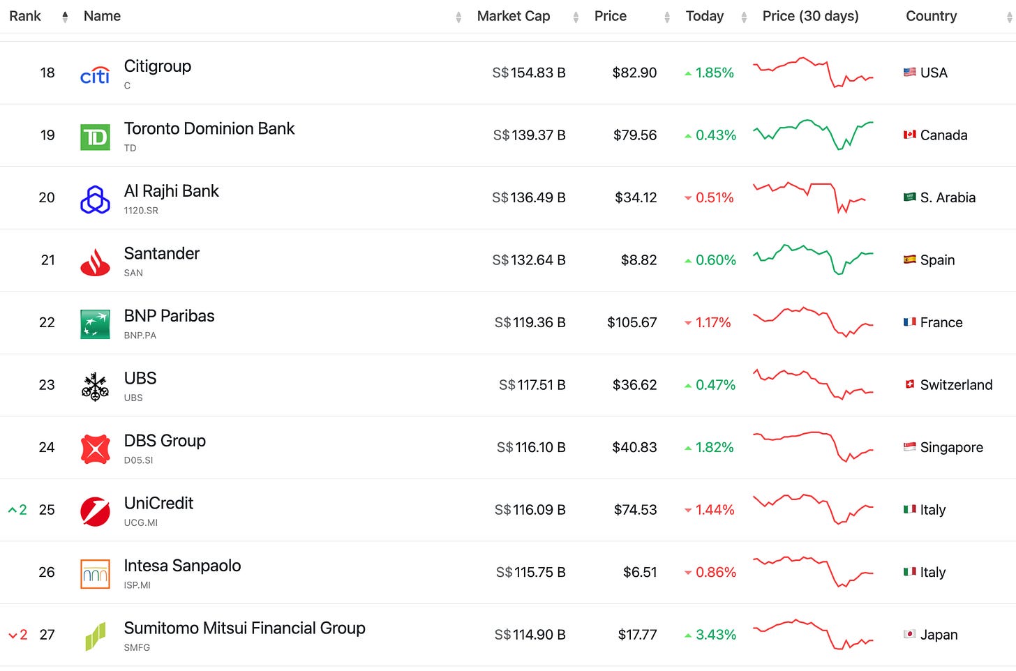The height and width of the screenshot is (671, 1016).
Task: Sort by Rank using its sort arrows
Action: click(x=65, y=17)
